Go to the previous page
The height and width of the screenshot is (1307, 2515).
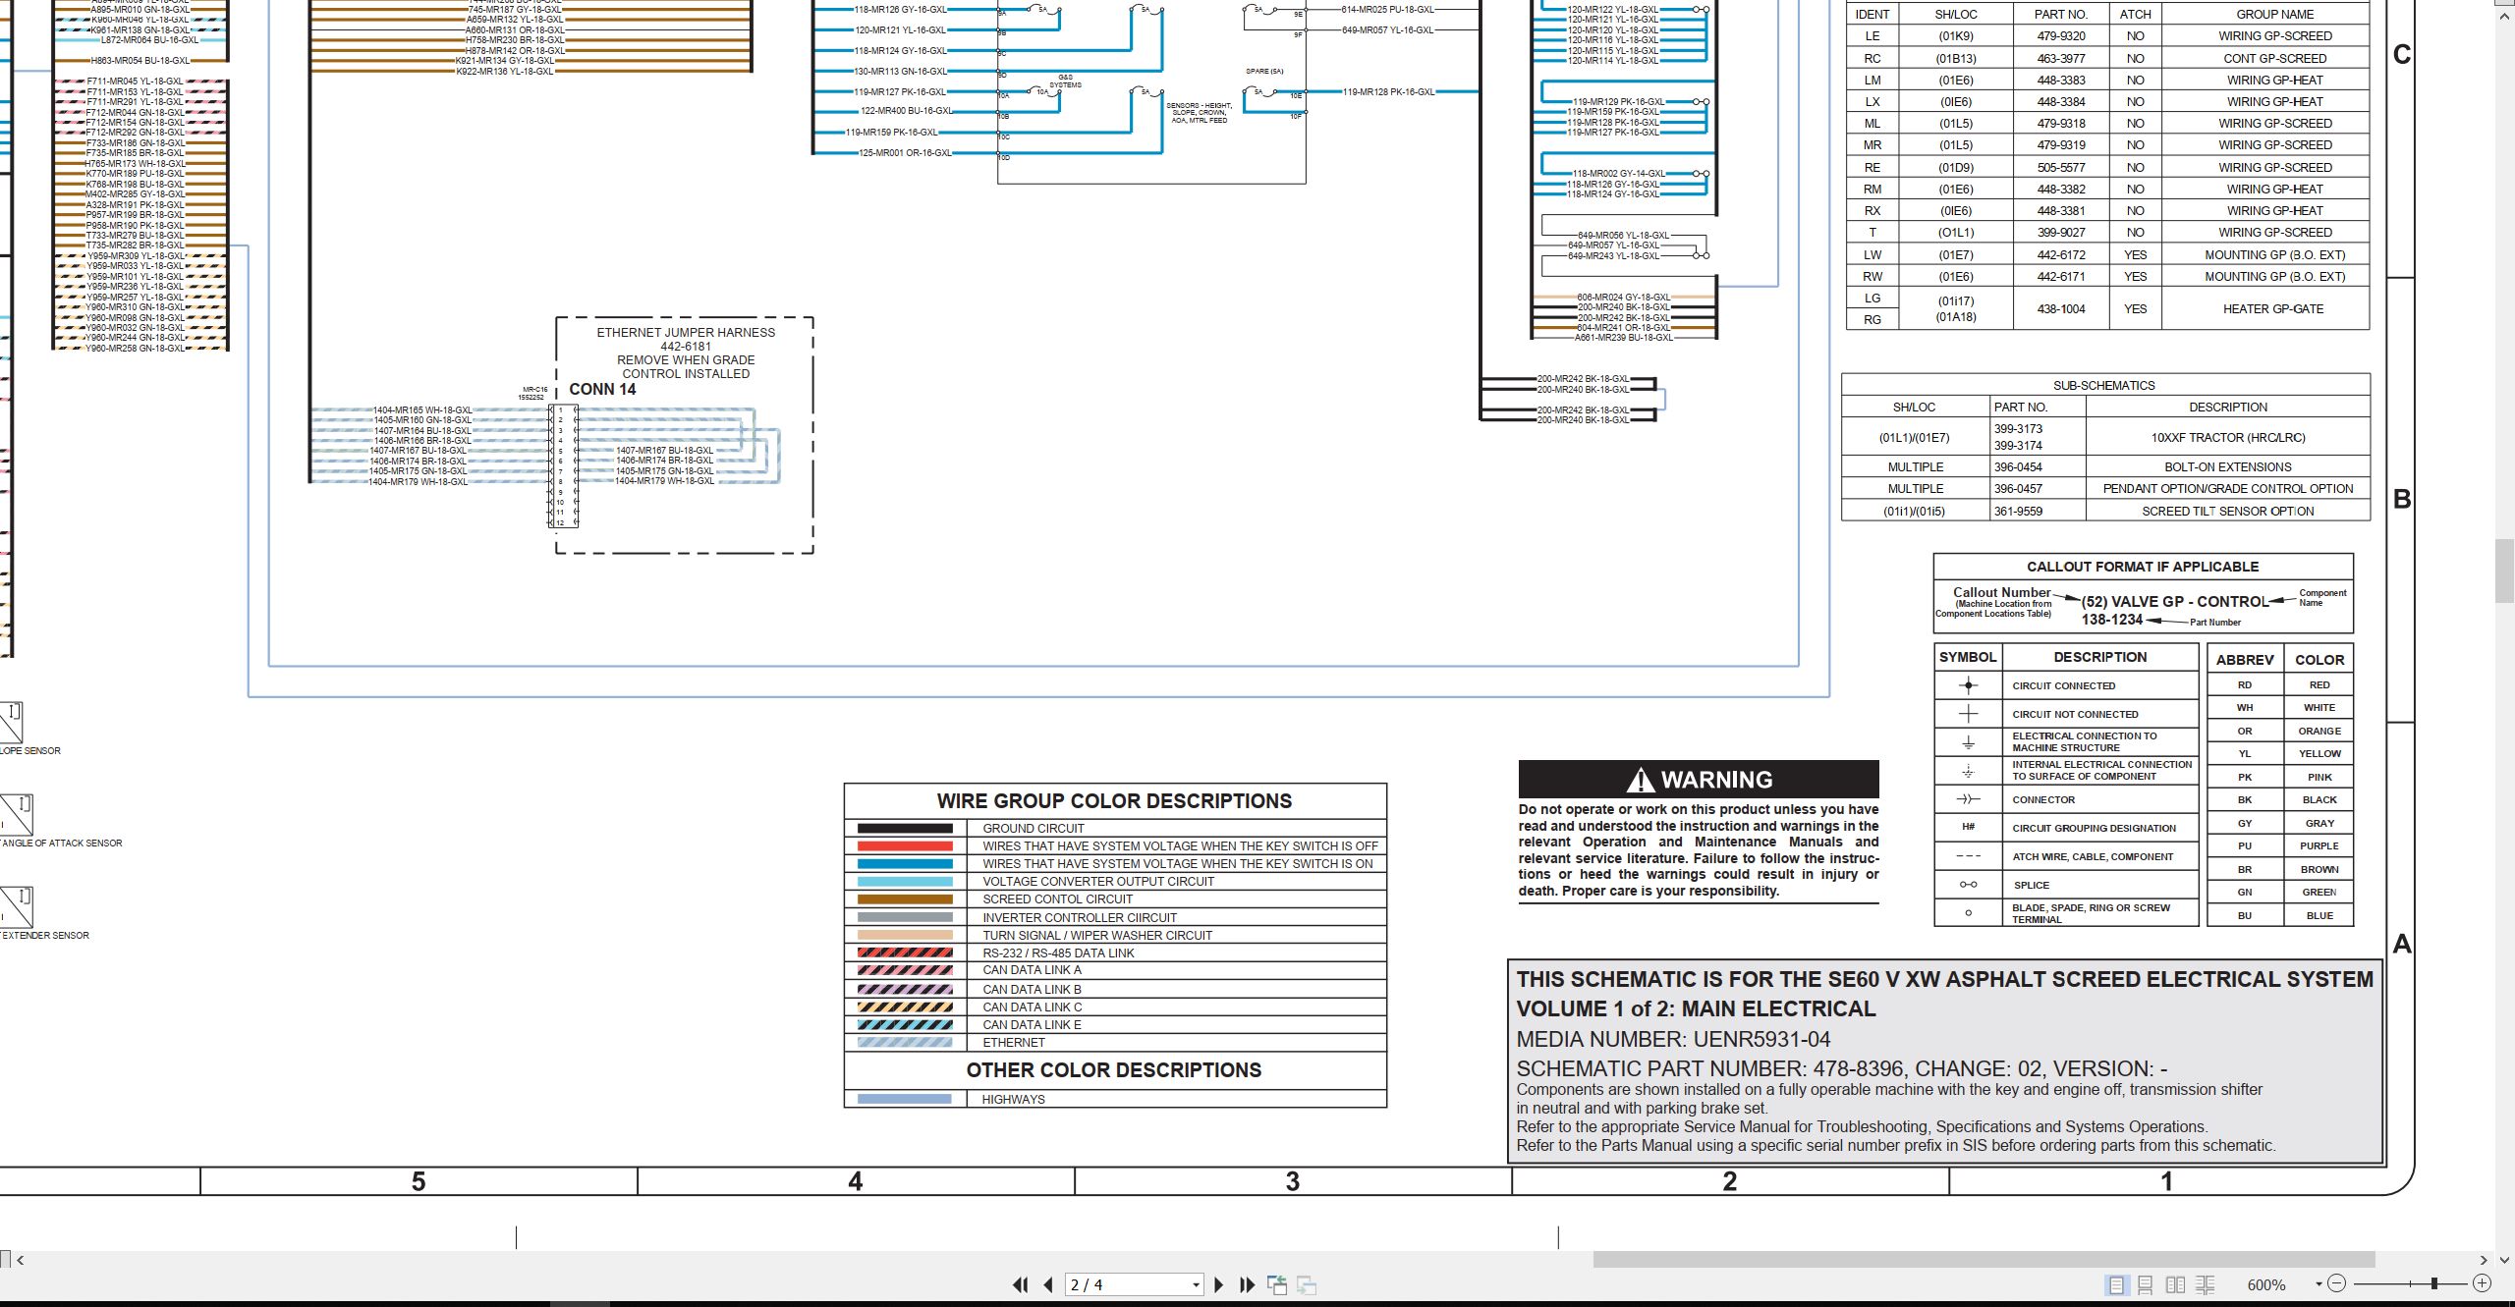[1048, 1284]
